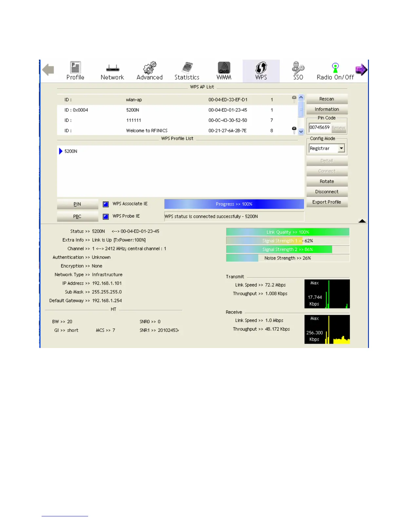
Task: Go forward with the purple right arrow
Action: (361, 69)
